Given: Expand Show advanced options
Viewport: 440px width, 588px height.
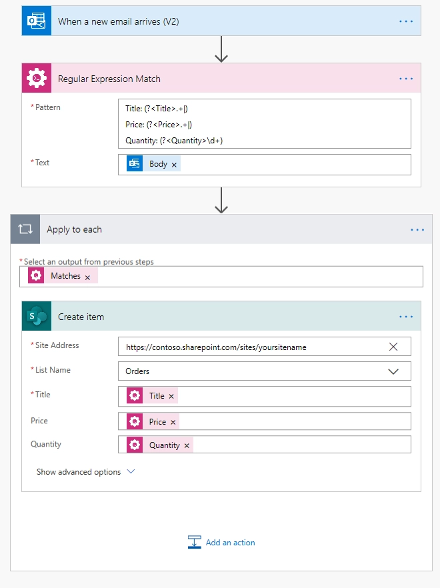Looking at the screenshot, I should [x=85, y=472].
